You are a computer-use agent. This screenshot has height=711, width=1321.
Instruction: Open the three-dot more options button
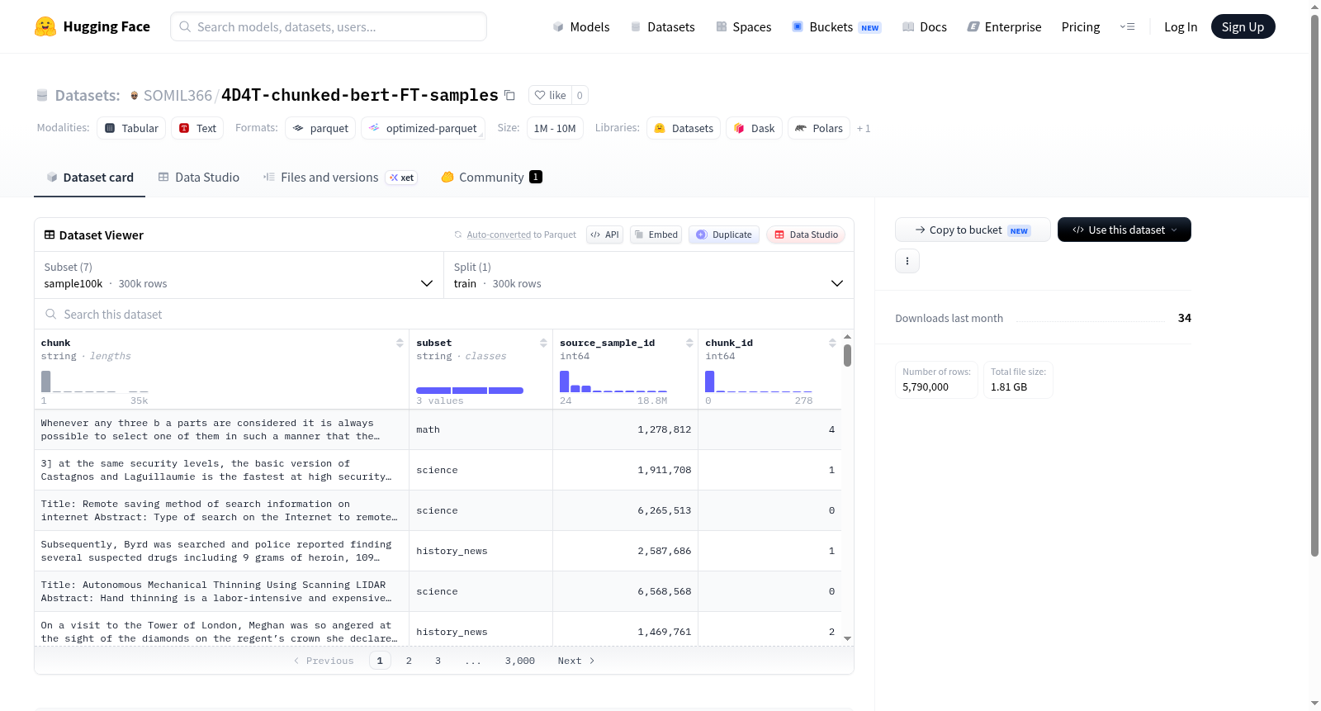coord(907,261)
